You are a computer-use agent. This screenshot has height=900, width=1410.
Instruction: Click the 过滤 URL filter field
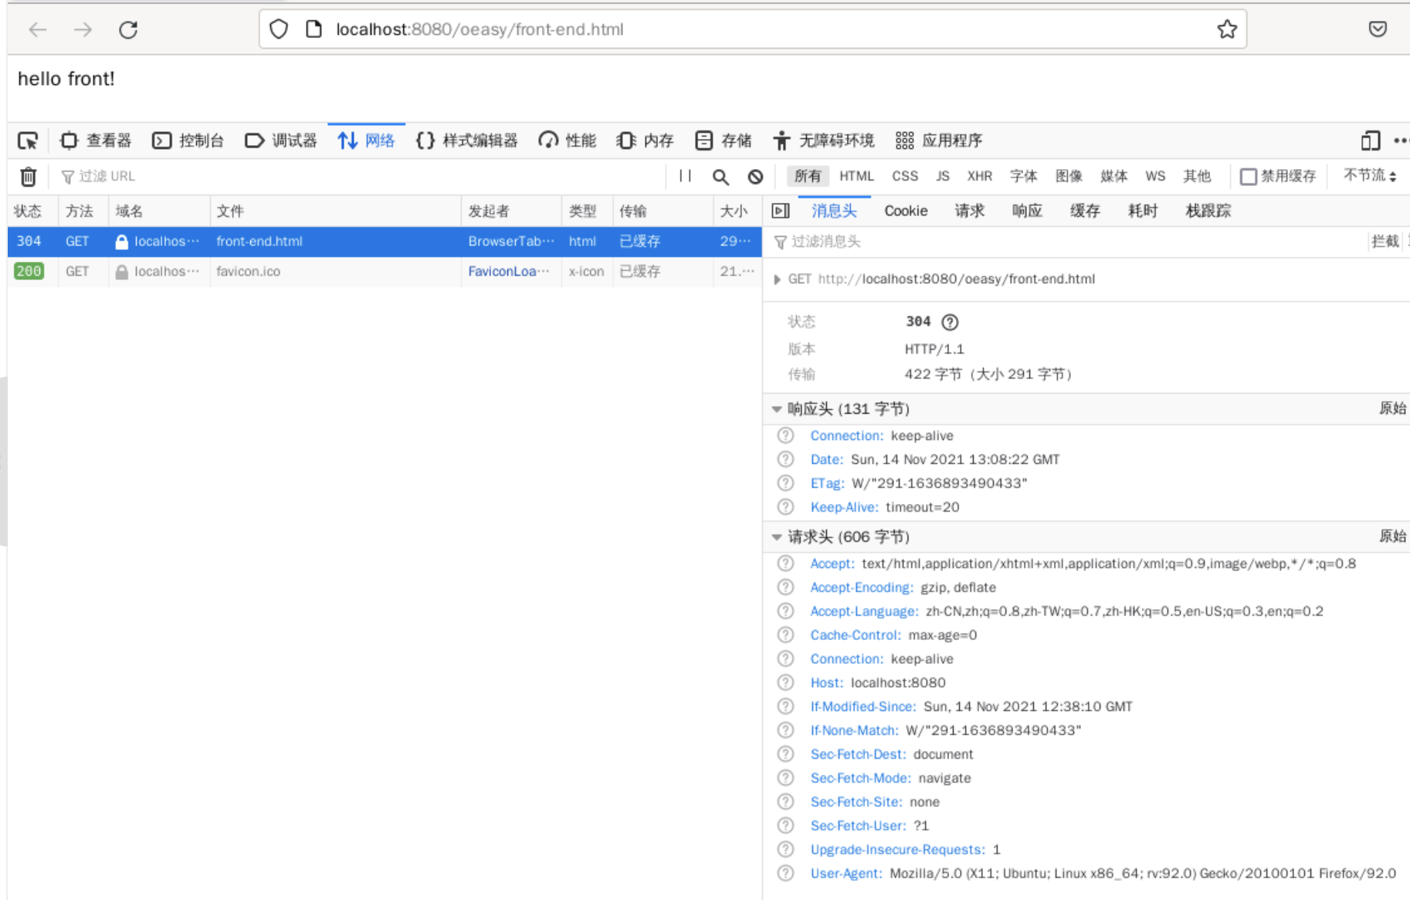click(363, 177)
